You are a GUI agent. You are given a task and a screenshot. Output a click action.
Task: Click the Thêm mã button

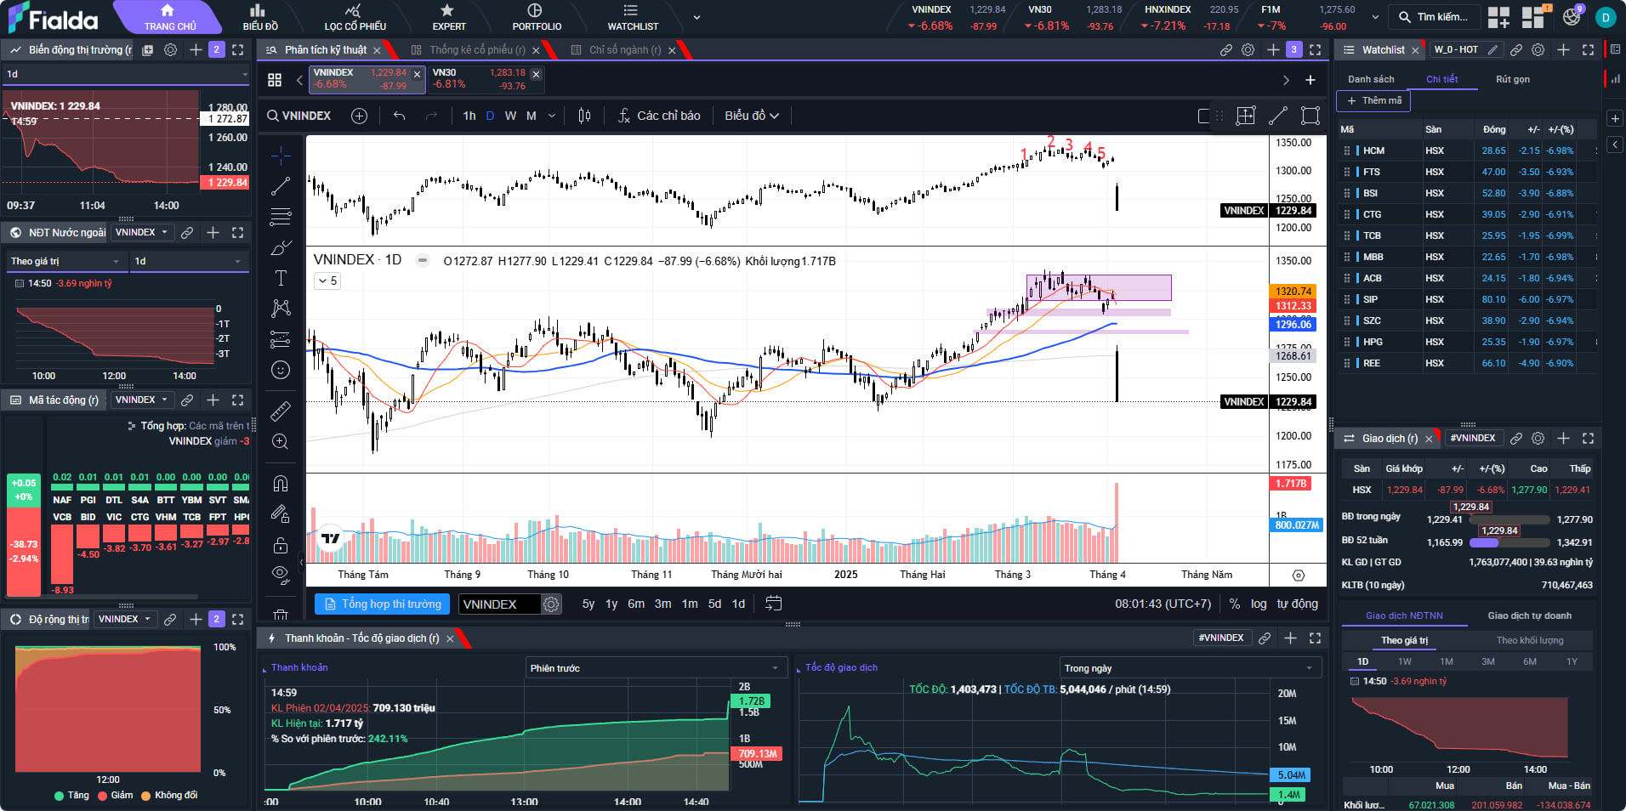coord(1373,100)
